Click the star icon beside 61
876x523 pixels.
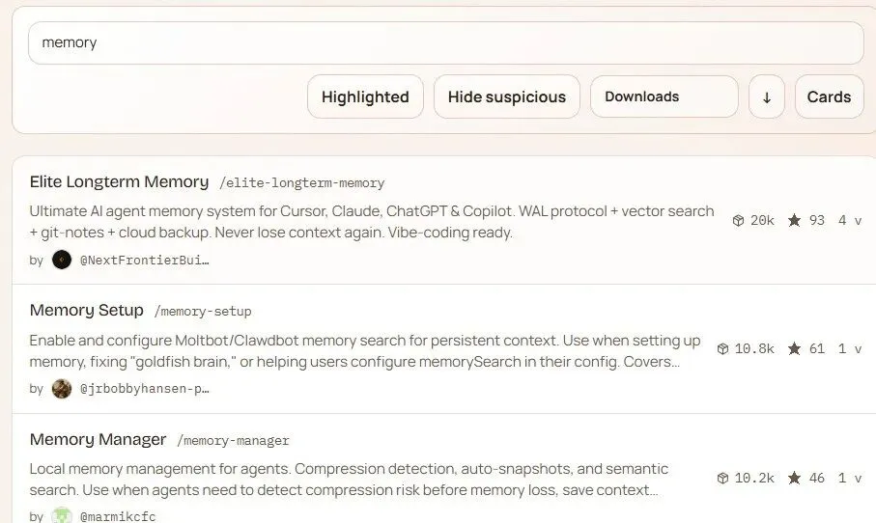794,349
